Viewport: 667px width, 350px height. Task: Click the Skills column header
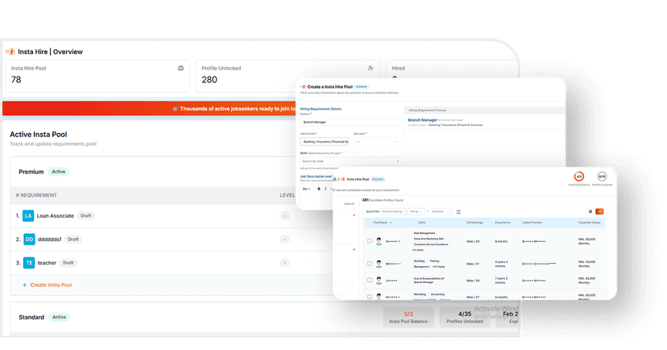coord(421,223)
